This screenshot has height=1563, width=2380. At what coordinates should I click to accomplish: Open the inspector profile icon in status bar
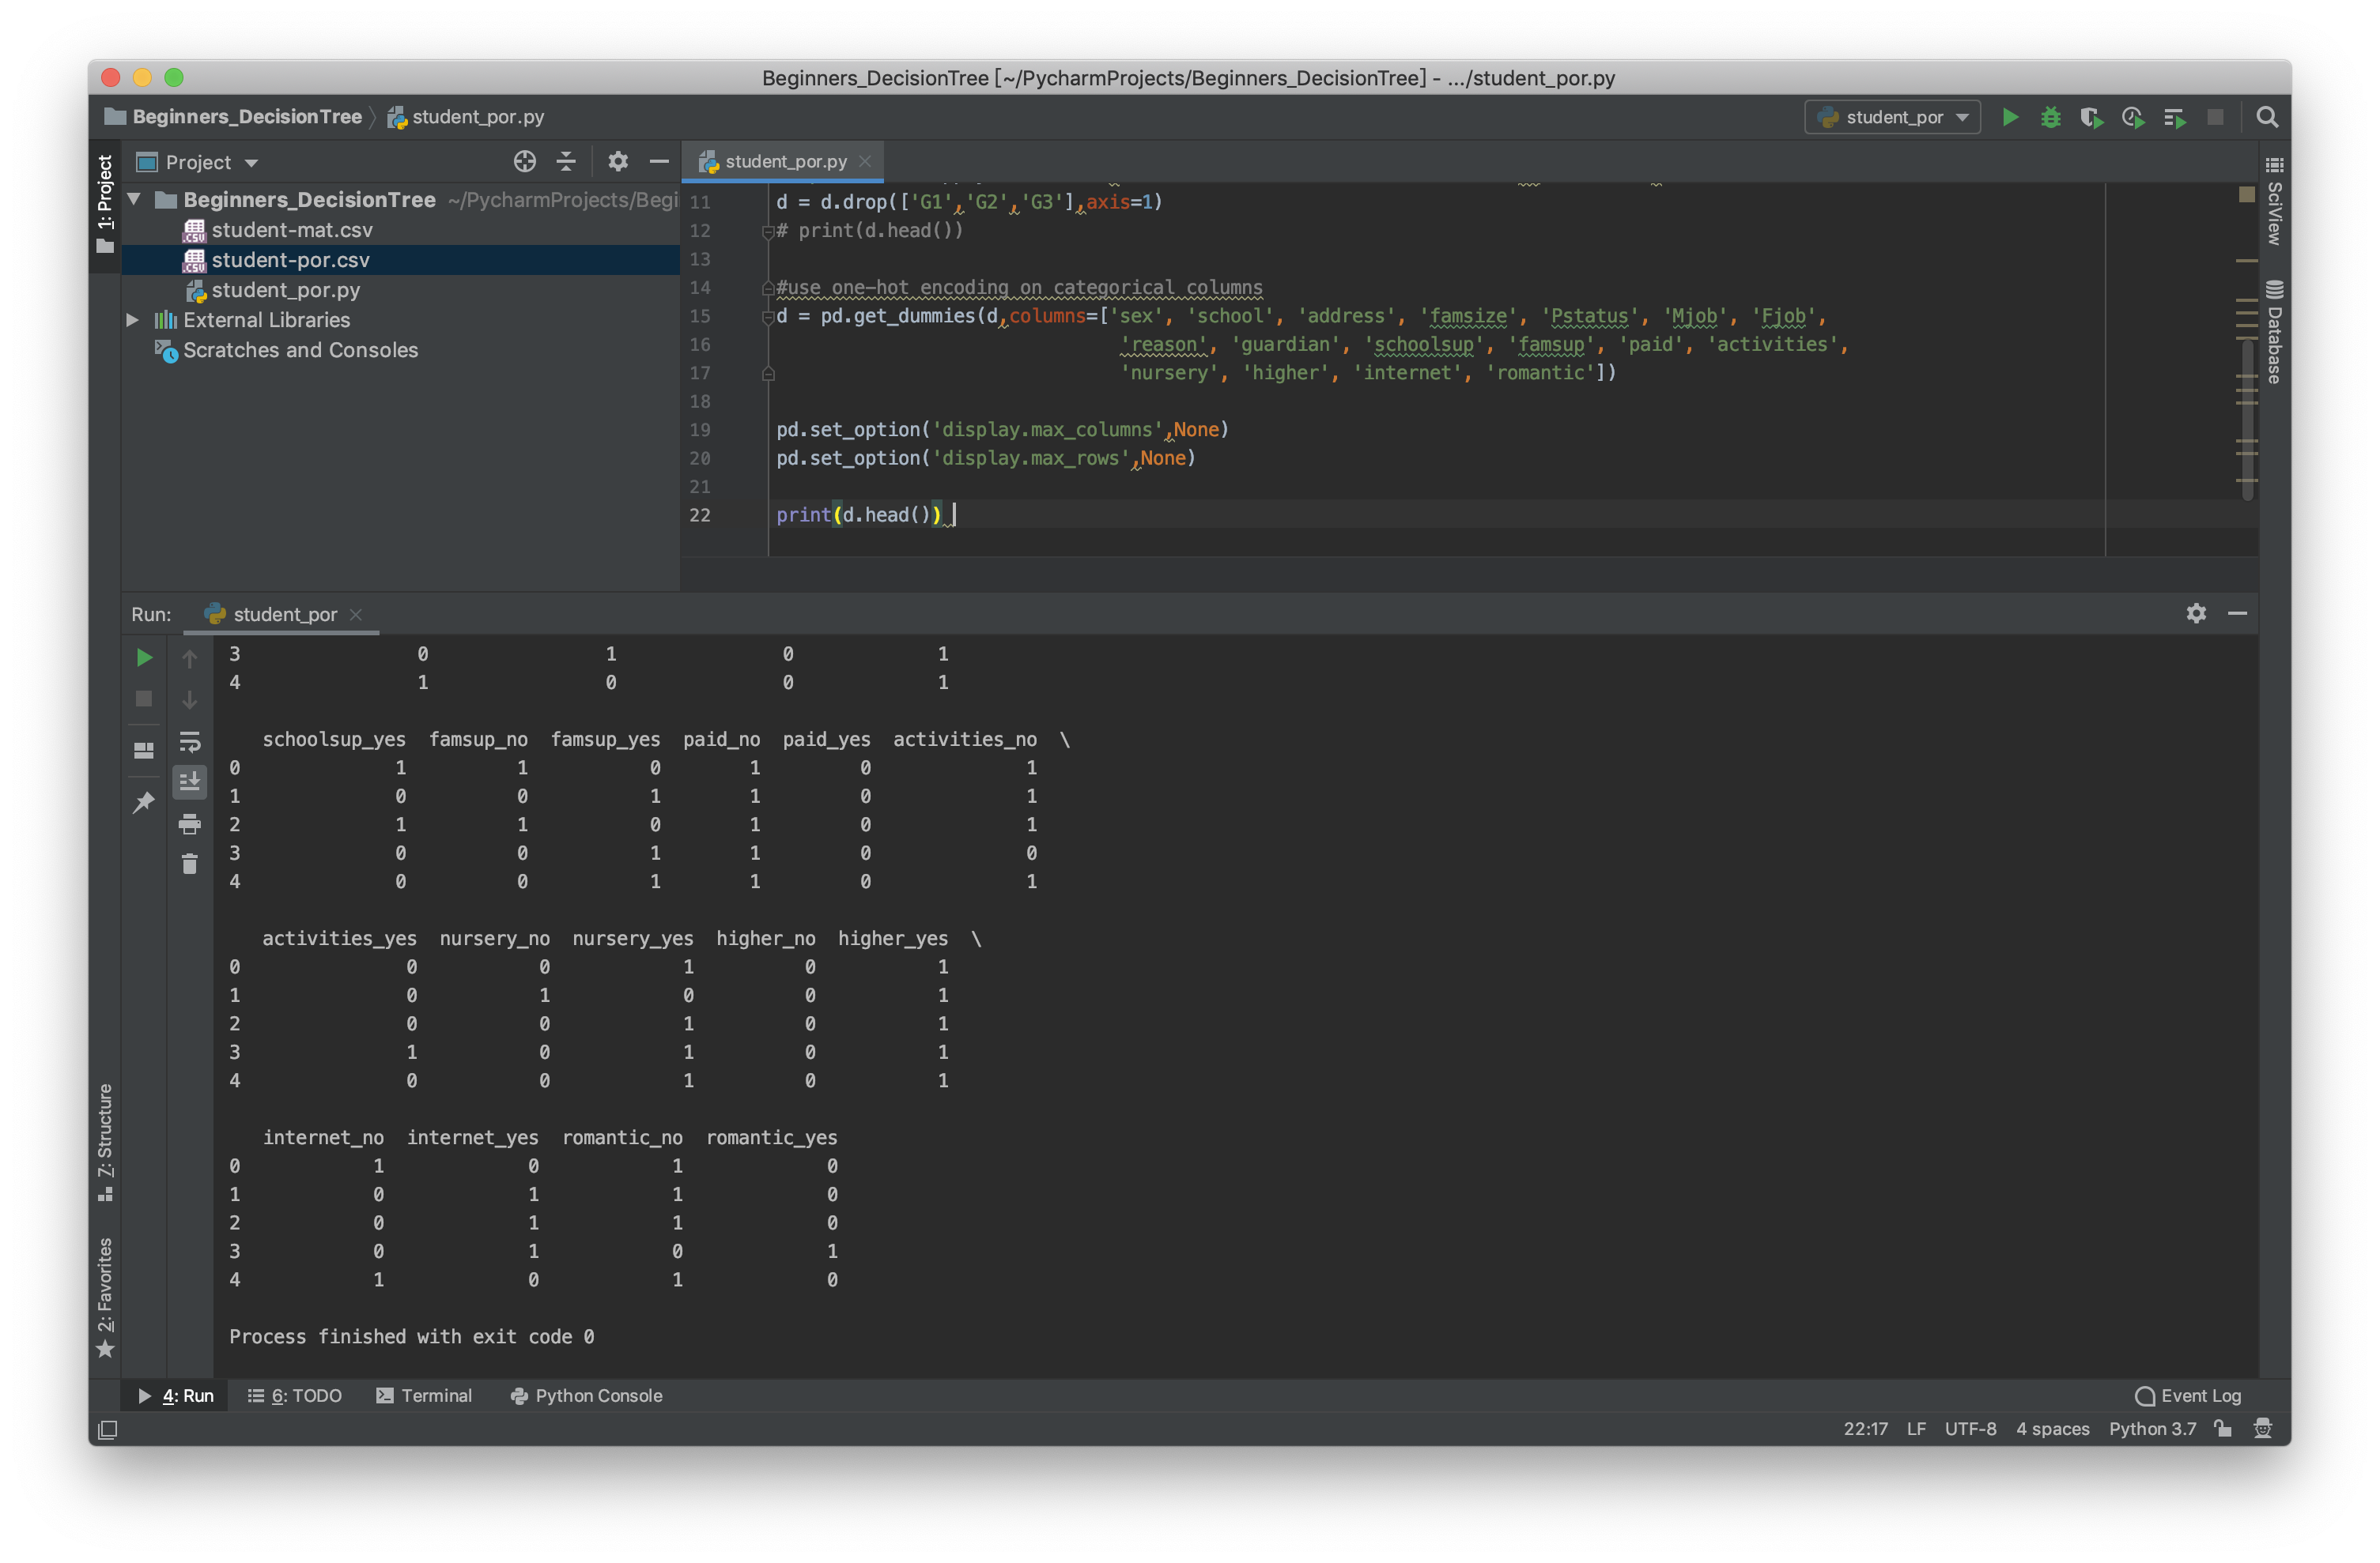[2263, 1428]
